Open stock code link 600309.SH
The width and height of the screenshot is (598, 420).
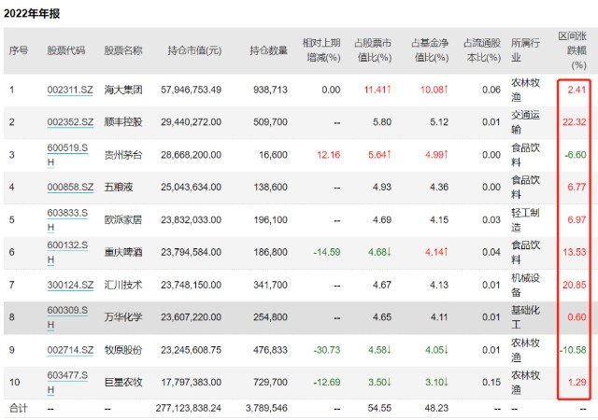pos(67,317)
